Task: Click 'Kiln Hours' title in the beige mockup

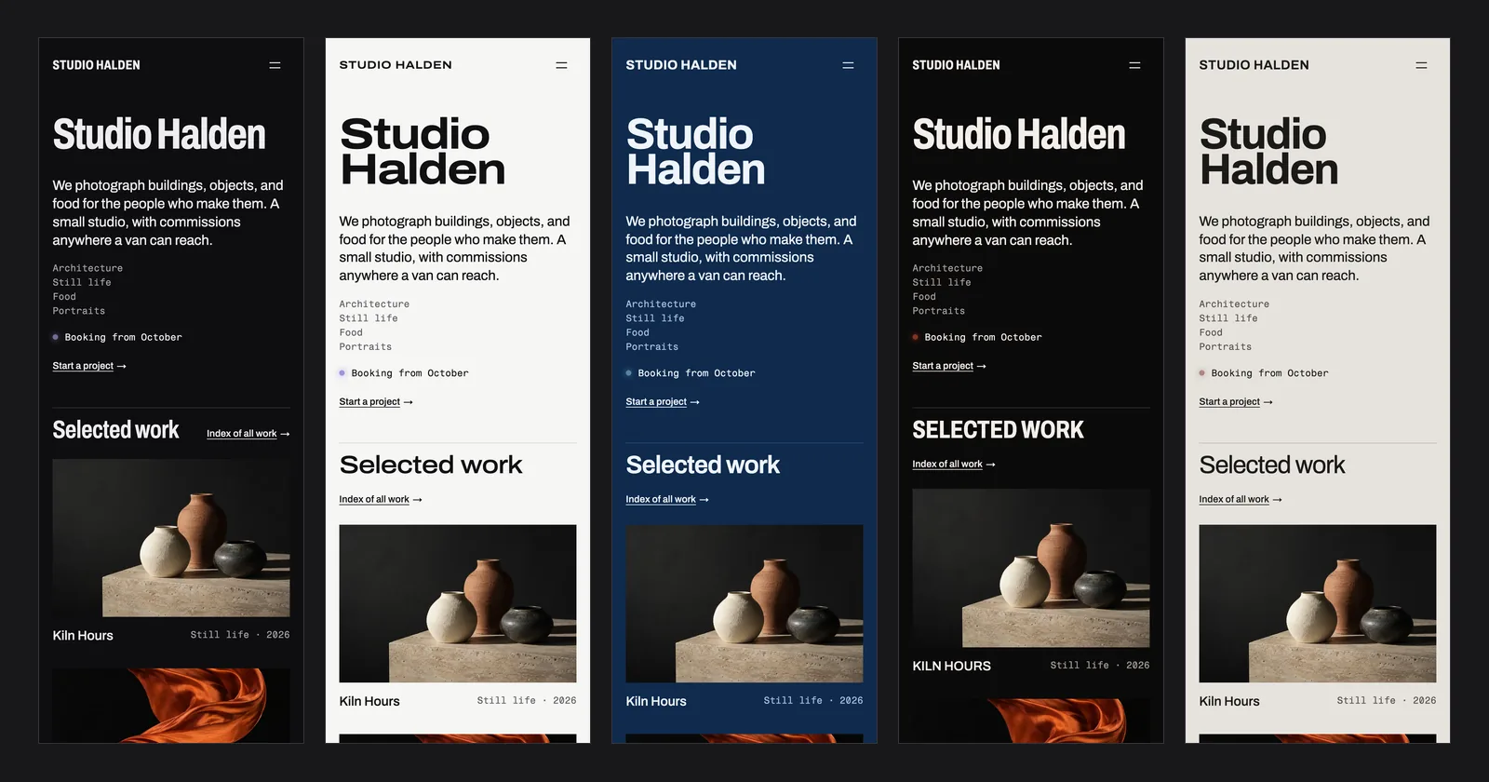Action: tap(1229, 702)
